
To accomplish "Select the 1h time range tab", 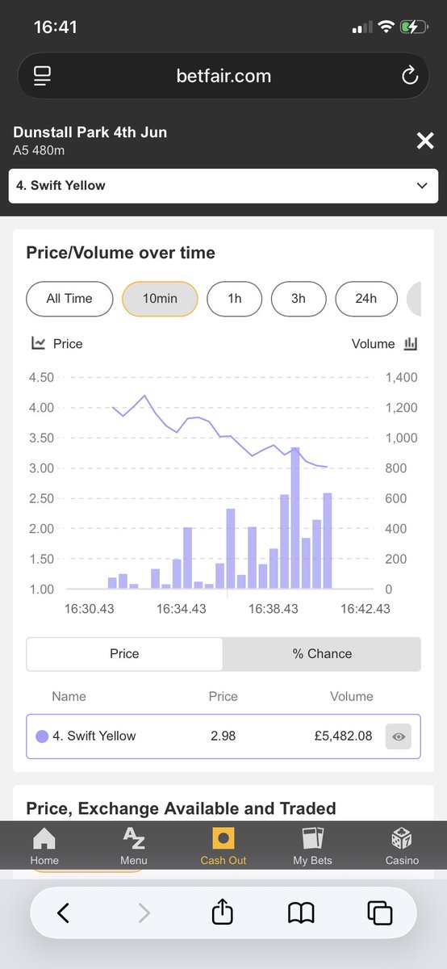I will coord(235,299).
